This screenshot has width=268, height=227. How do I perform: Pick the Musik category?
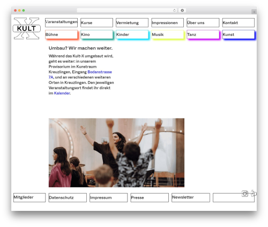(x=168, y=34)
